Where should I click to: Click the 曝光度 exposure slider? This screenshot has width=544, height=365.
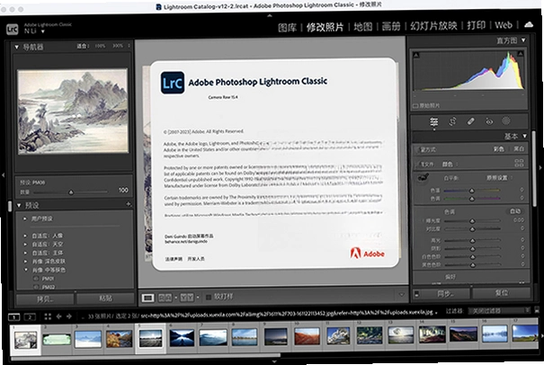pos(472,221)
